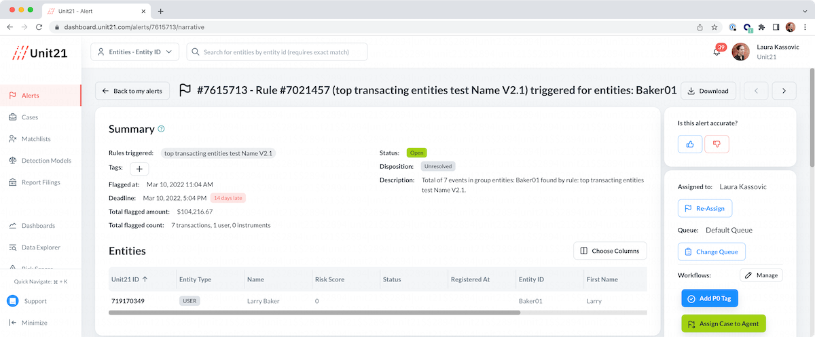Click the browser back arrow
This screenshot has width=815, height=337.
tap(10, 27)
